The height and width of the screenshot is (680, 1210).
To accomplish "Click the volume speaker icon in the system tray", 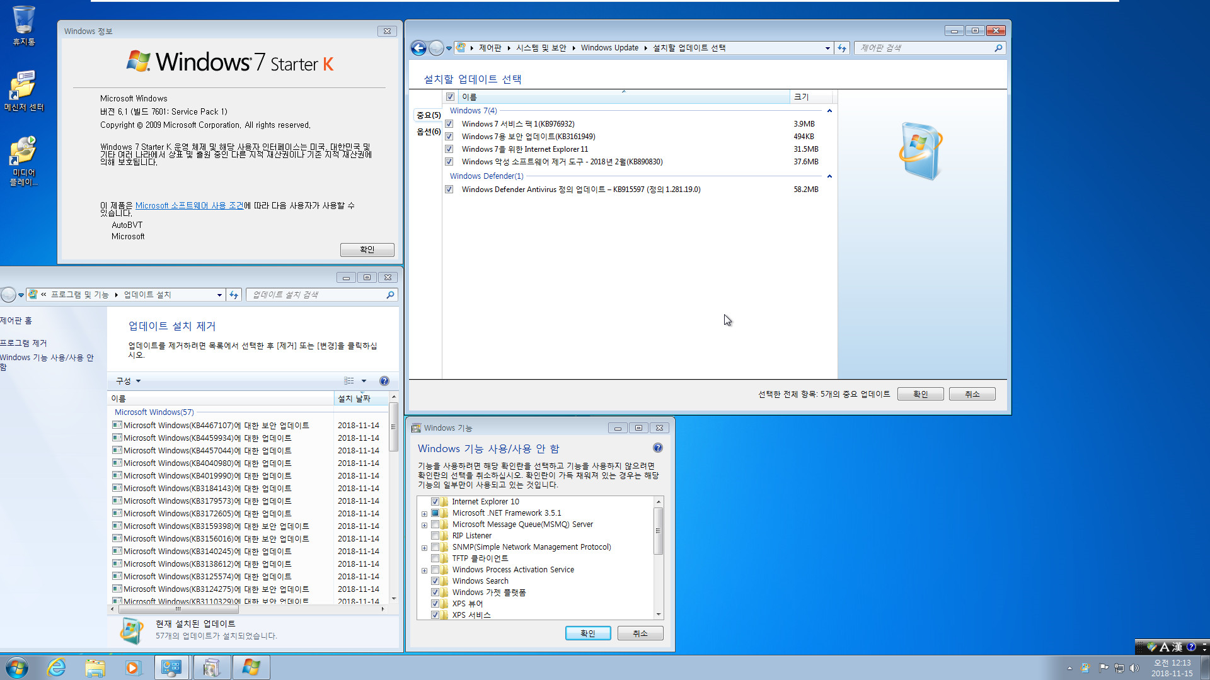I will [x=1134, y=668].
